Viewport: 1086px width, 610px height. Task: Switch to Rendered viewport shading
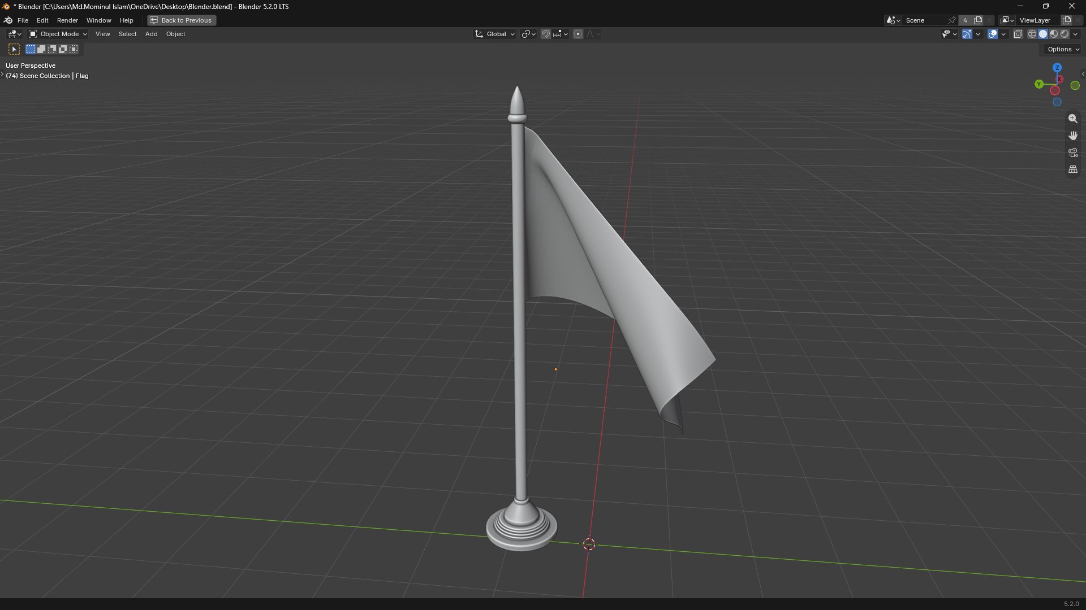click(1065, 34)
